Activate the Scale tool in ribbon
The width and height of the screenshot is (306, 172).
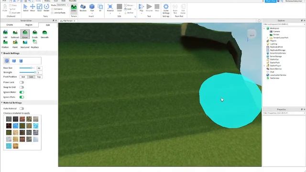click(39, 8)
